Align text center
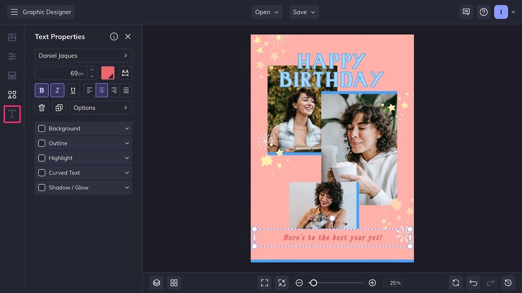This screenshot has height=293, width=522. (102, 90)
